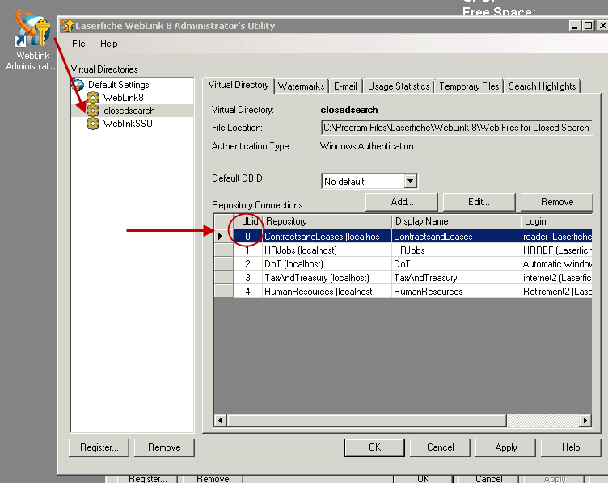The width and height of the screenshot is (608, 483).
Task: Select the WeblinkSSO virtual directory
Action: tap(128, 124)
